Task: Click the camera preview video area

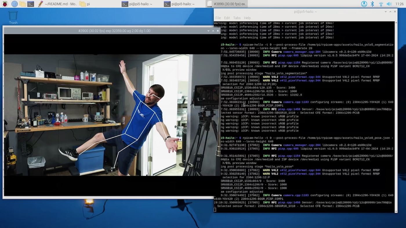Action: 112,115
